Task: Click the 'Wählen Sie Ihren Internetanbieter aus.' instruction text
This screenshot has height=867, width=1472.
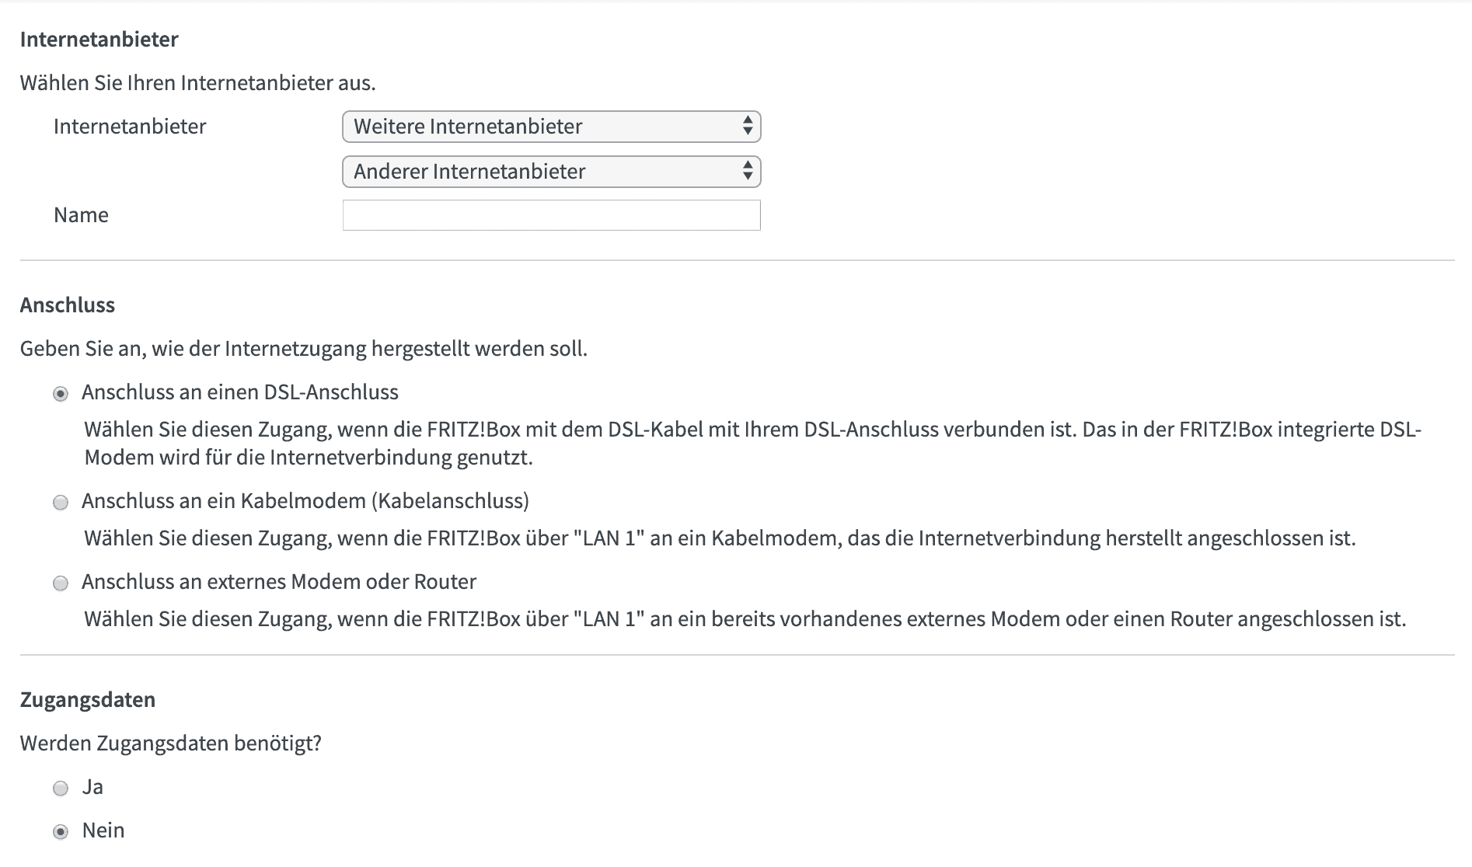Action: 197,83
